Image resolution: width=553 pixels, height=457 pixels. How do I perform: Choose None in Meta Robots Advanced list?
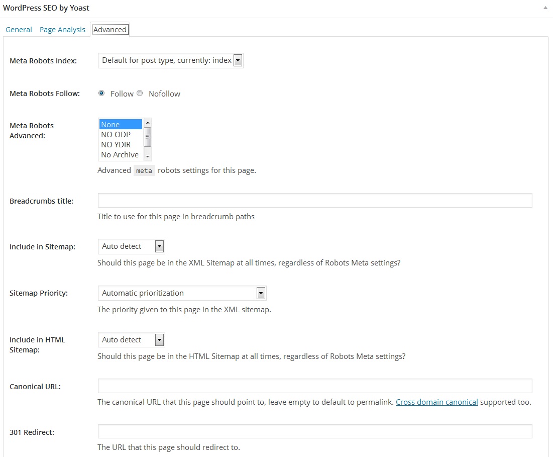coord(121,124)
